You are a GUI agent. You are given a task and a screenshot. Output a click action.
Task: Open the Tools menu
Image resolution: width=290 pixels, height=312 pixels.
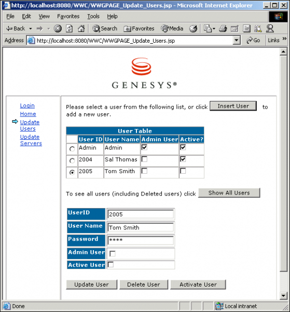pos(93,16)
